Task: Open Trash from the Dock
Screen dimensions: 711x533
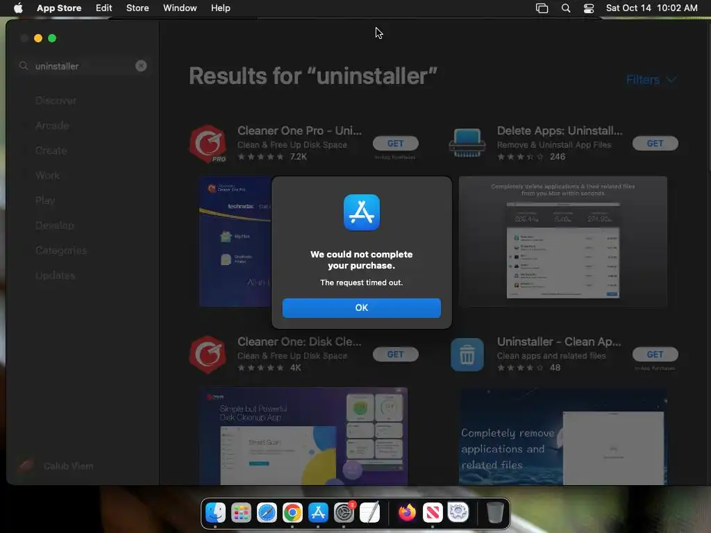Action: coord(495,513)
